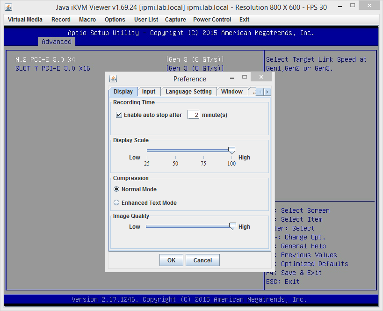Click the Display Scale slider handle

point(231,150)
